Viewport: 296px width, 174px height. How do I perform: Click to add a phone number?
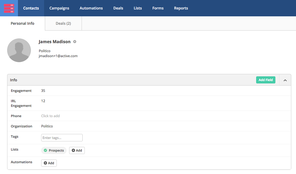tap(50, 116)
